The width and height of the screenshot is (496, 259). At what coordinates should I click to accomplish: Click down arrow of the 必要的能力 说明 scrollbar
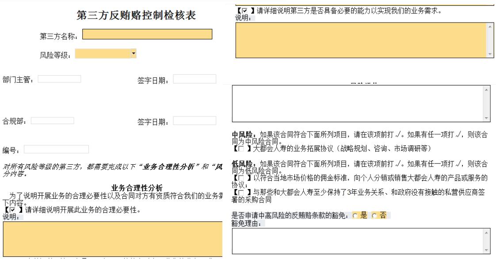pos(490,54)
